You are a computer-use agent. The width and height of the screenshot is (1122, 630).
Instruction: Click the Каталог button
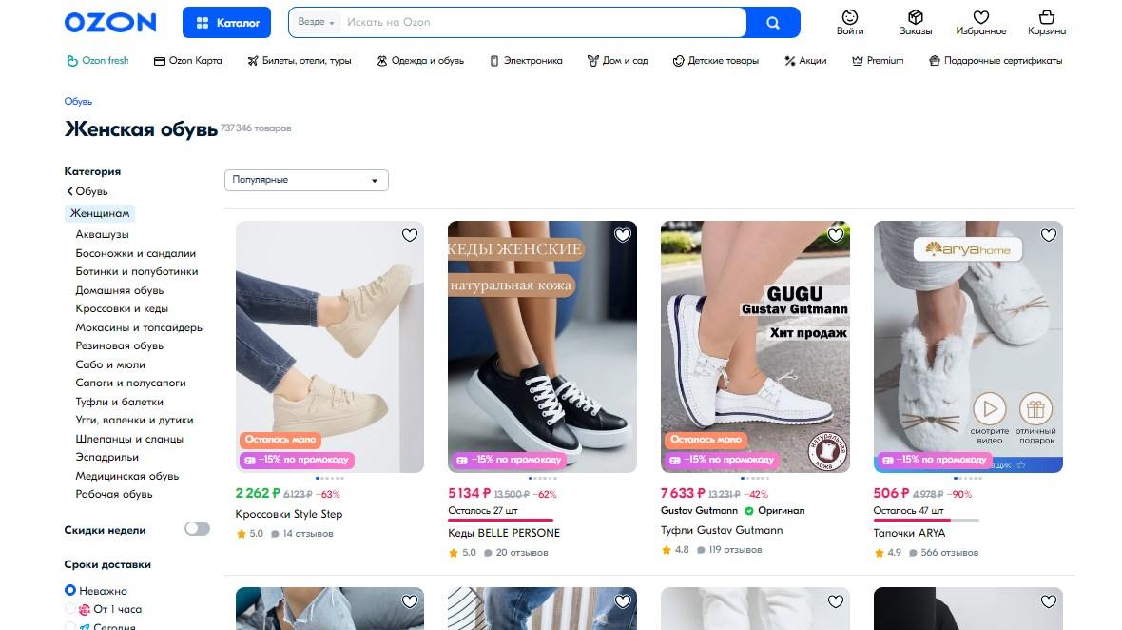(226, 22)
